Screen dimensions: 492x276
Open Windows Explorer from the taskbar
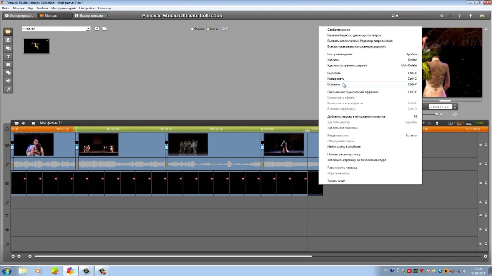pyautogui.click(x=23, y=271)
